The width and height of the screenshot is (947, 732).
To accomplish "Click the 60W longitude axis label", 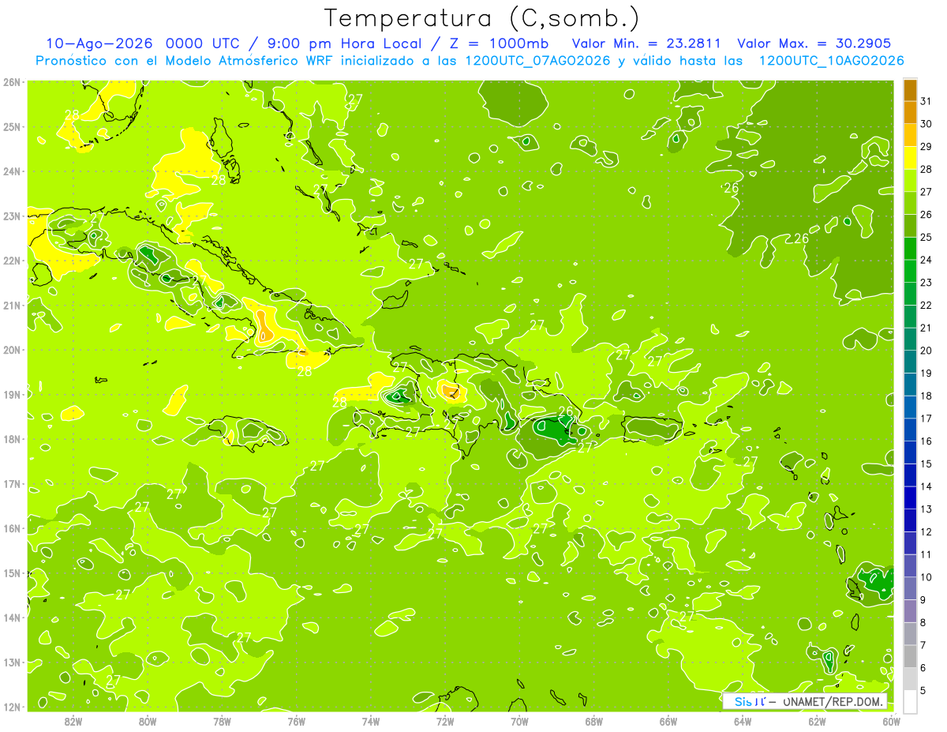I will [892, 721].
